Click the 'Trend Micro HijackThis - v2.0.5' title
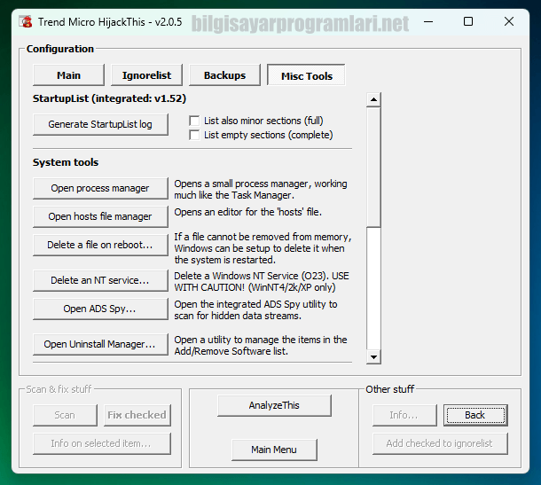Viewport: 541px width, 485px height. (110, 22)
